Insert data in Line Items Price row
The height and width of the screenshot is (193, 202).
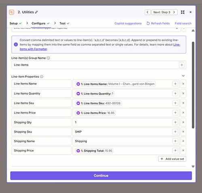(175, 113)
